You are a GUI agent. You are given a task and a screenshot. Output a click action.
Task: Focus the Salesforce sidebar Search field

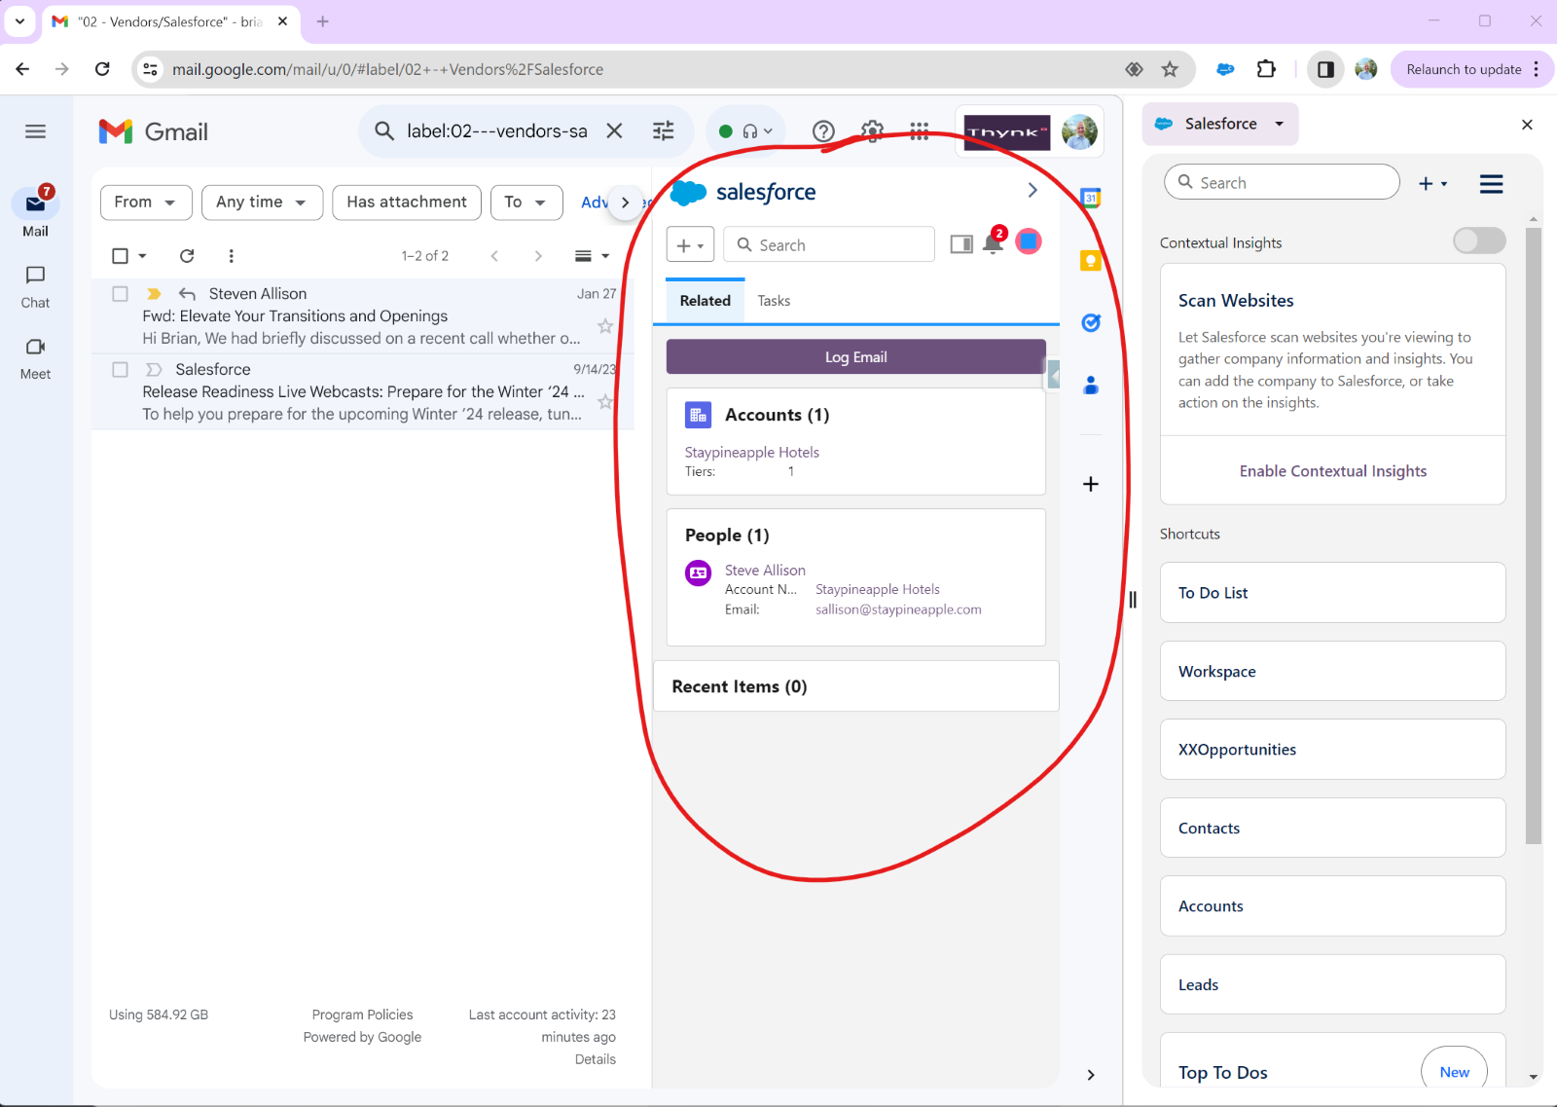tap(829, 244)
